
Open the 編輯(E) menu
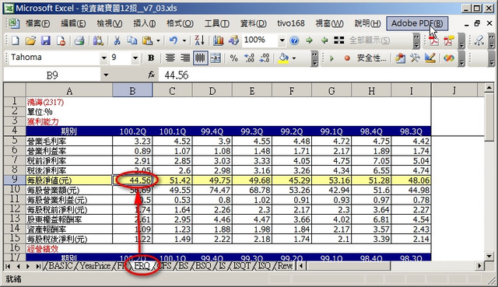73,23
